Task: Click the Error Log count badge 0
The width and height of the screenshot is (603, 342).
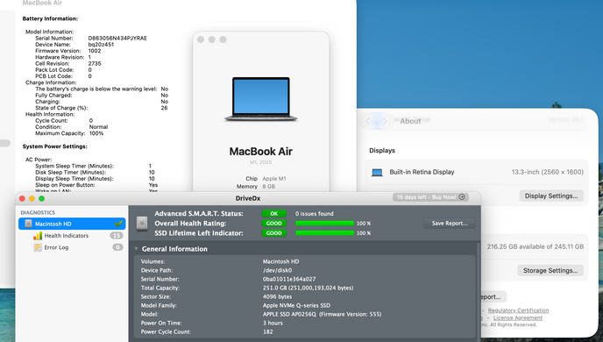Action: click(117, 247)
